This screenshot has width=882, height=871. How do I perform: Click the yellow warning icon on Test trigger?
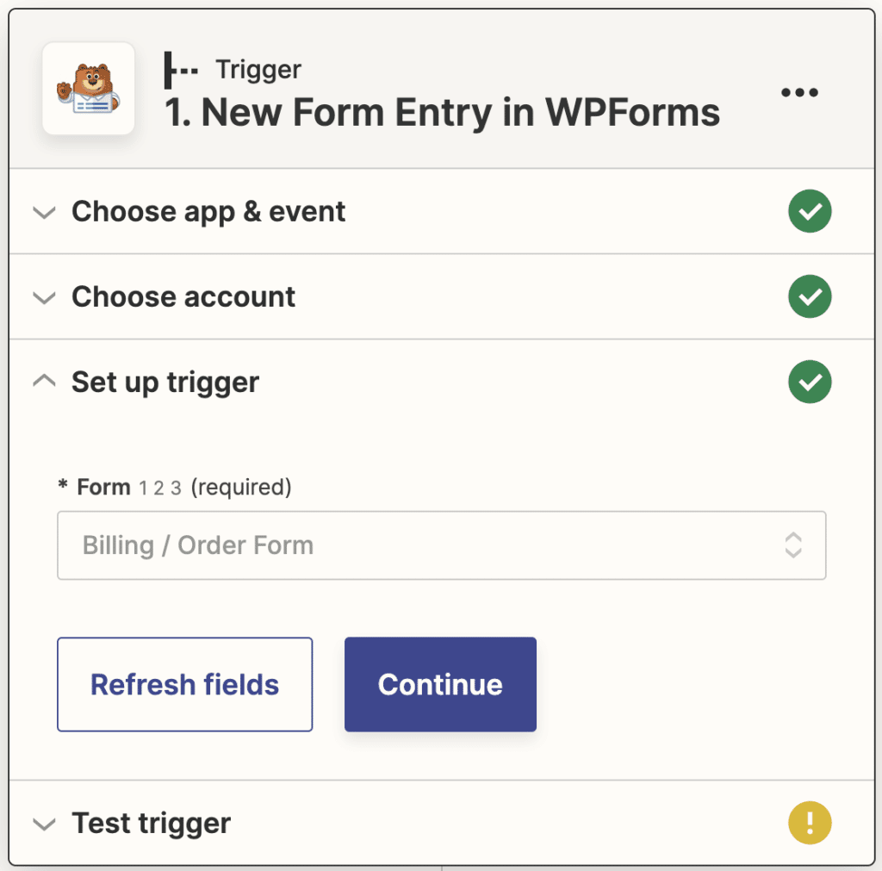point(810,823)
